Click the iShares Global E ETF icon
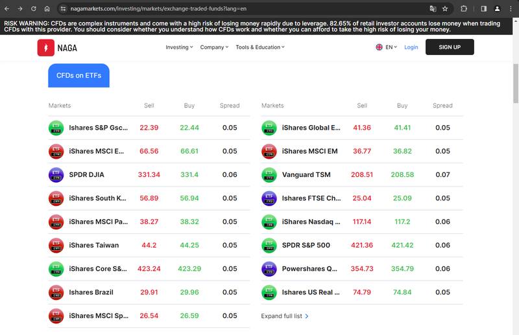The image size is (519, 335). coord(269,128)
